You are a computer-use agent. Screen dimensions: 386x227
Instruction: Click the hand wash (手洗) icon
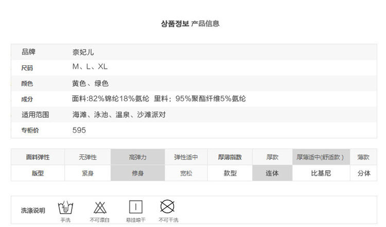(x=65, y=207)
